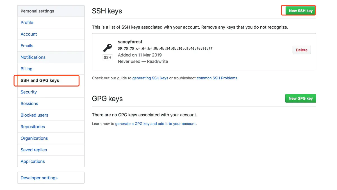Open Profile settings in sidebar
The image size is (337, 190).
27,22
